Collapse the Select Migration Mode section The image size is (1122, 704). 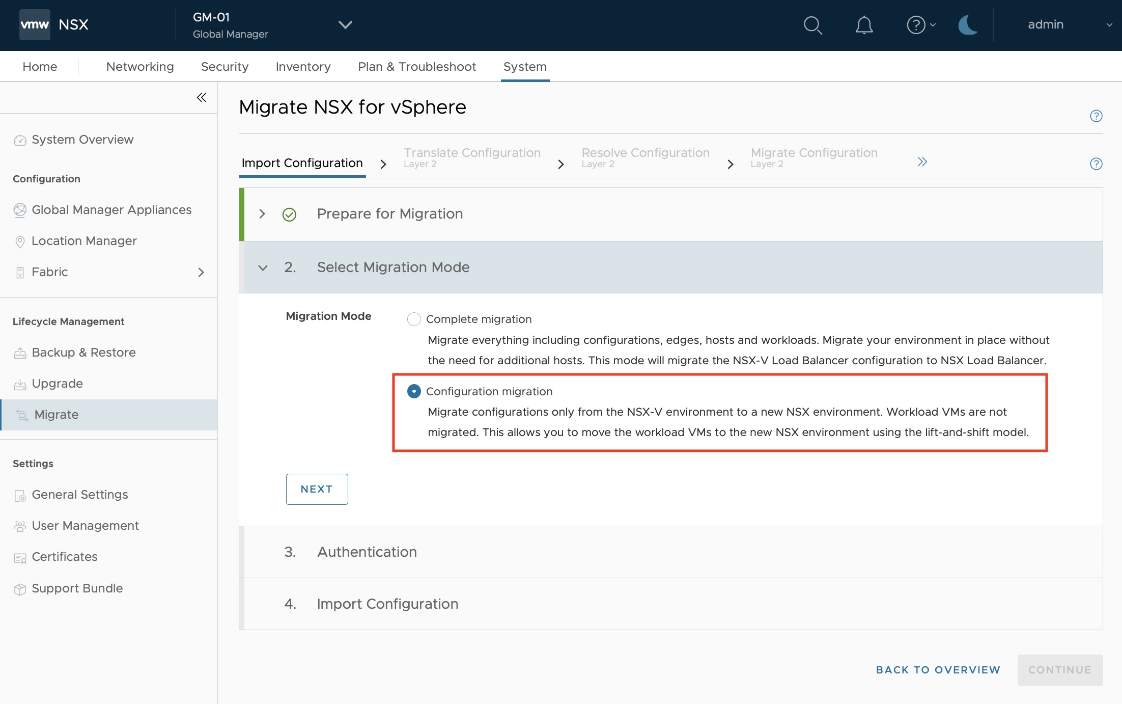click(x=263, y=267)
